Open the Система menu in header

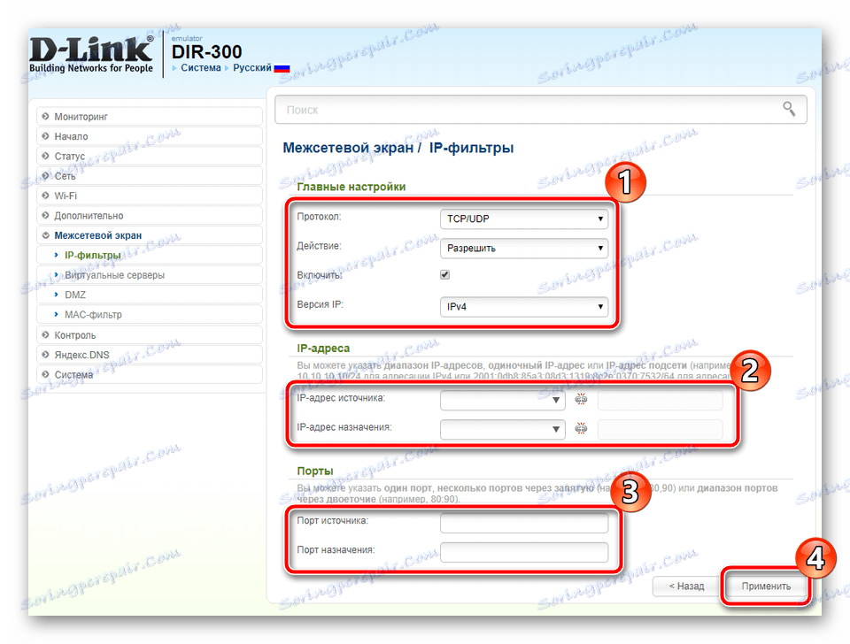[x=201, y=68]
